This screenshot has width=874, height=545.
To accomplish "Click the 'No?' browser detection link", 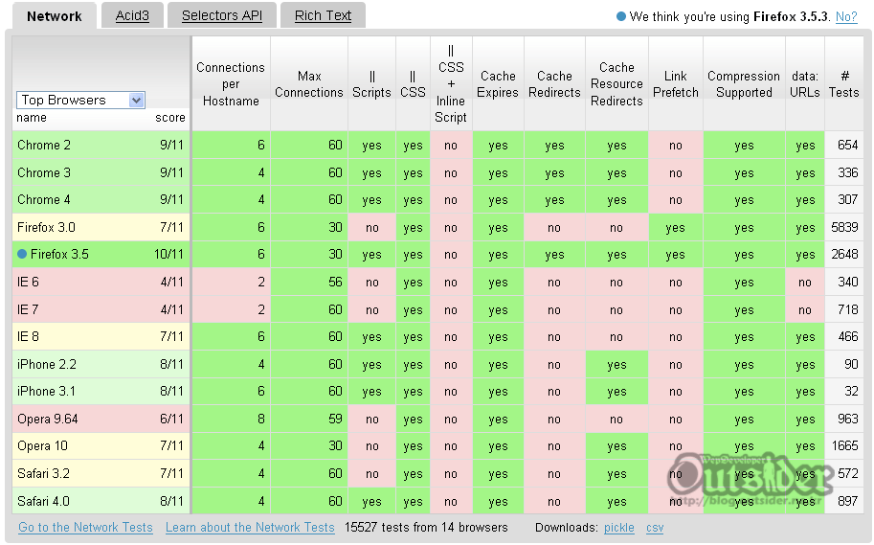I will point(846,16).
